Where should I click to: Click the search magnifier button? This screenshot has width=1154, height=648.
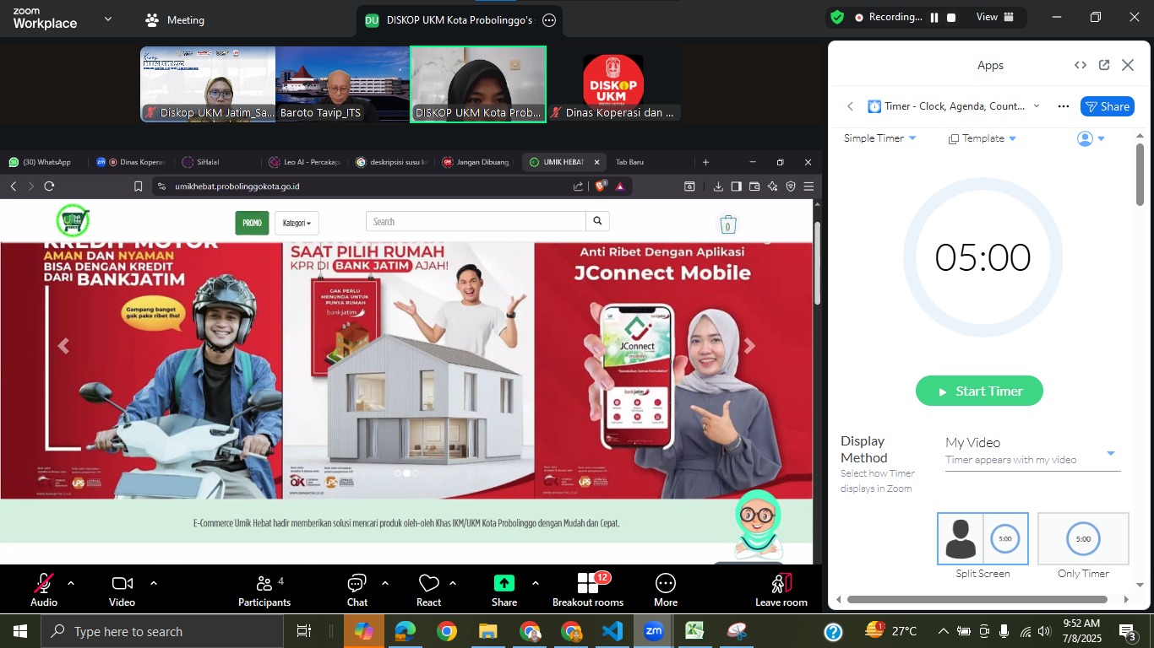click(597, 222)
